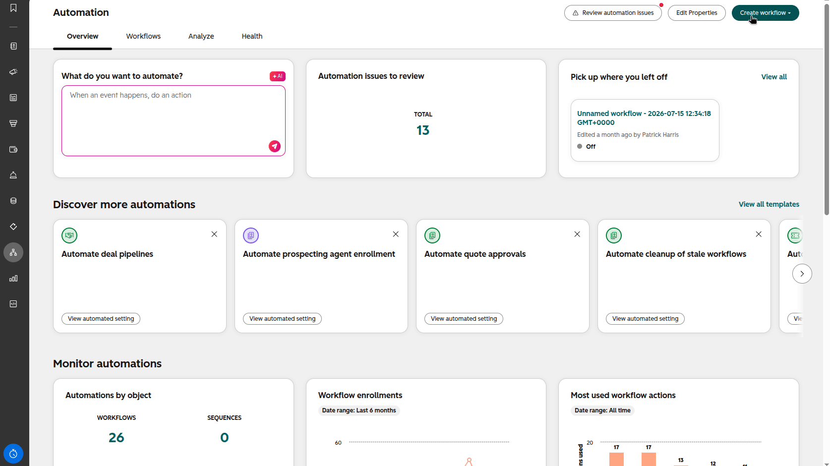Open View all recent workflows link
This screenshot has width=830, height=466.
pyautogui.click(x=774, y=77)
